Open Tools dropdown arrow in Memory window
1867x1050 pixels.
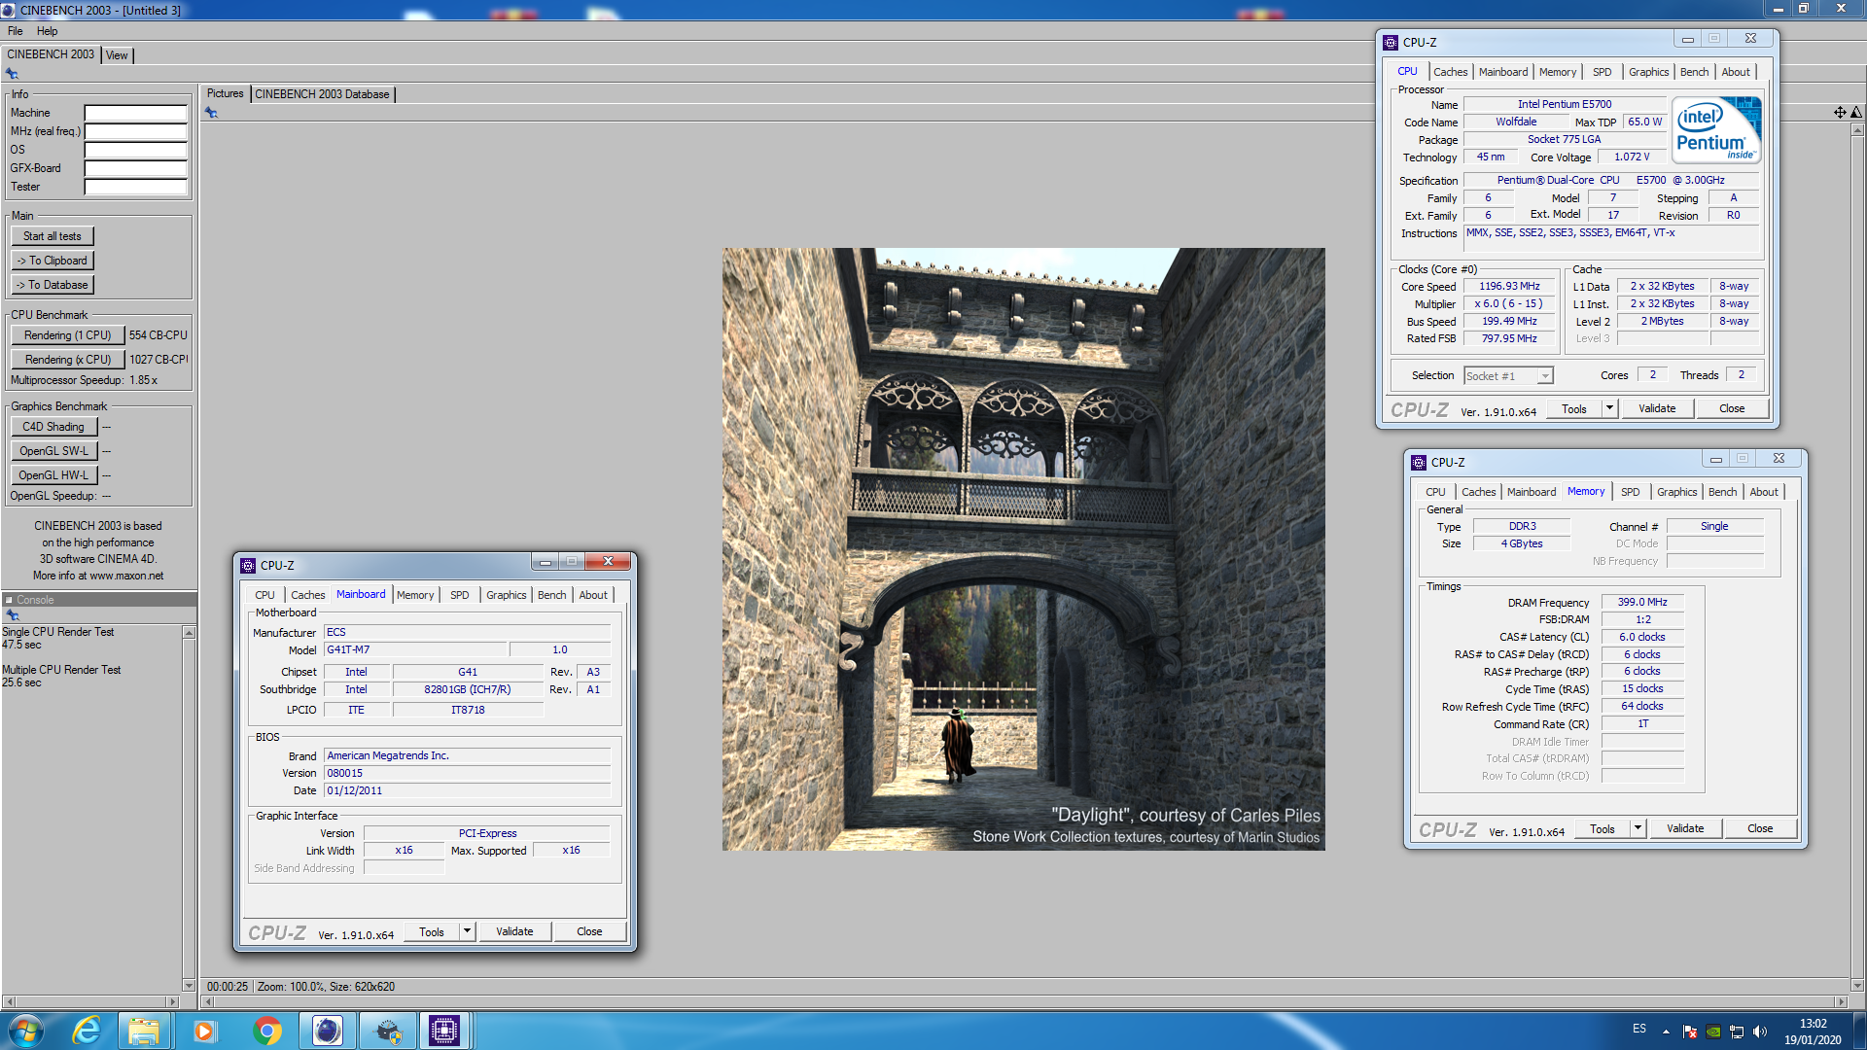point(1638,828)
